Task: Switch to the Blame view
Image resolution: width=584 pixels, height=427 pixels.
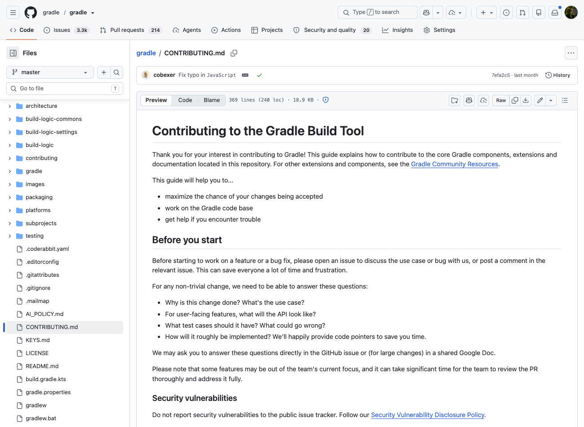Action: 212,100
